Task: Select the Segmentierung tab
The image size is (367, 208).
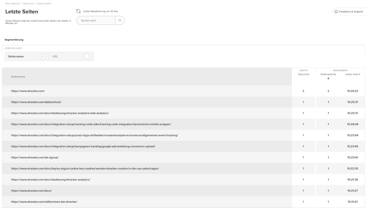Action: pos(14,40)
